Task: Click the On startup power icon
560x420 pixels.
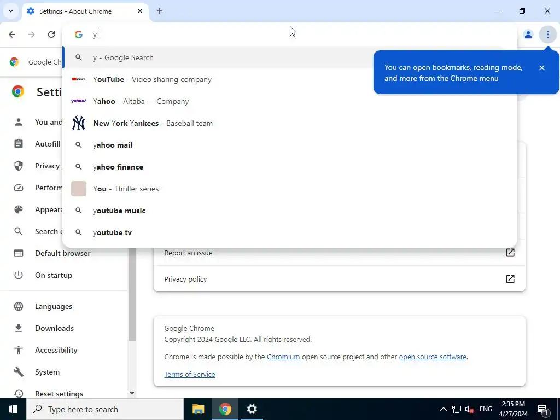Action: pos(19,275)
